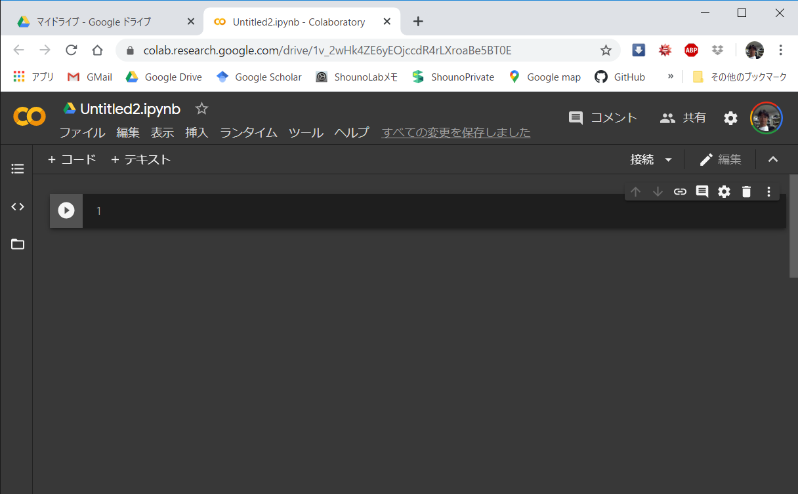Expand hidden bookmarks chevron
798x494 pixels.
tap(670, 77)
